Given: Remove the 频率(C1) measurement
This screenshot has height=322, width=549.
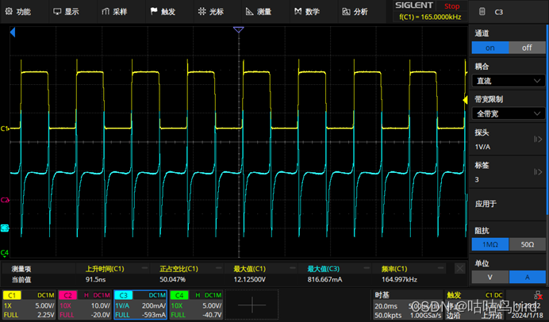Looking at the screenshot, I should (441, 268).
